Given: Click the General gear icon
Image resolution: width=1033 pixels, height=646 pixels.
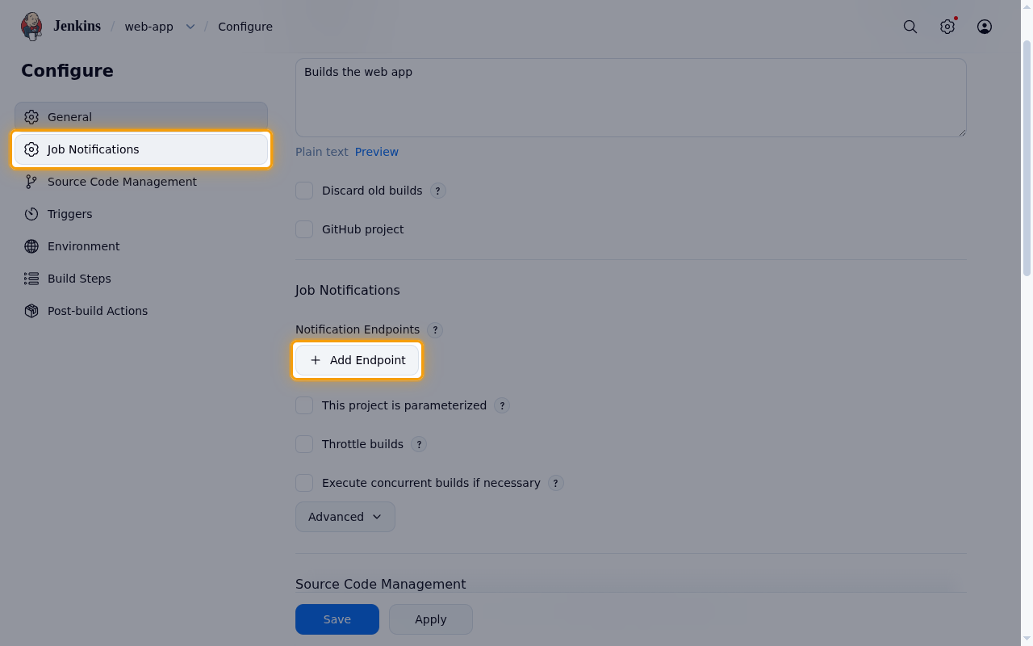Looking at the screenshot, I should point(31,117).
